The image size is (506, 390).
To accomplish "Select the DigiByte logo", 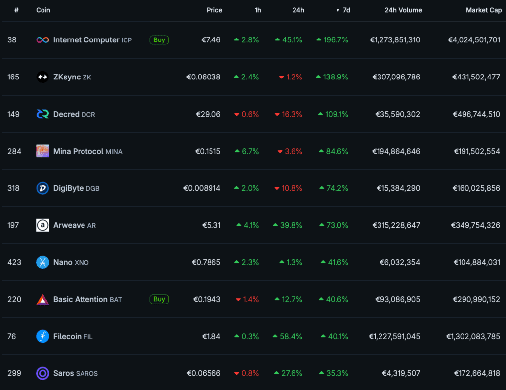I will [x=42, y=188].
